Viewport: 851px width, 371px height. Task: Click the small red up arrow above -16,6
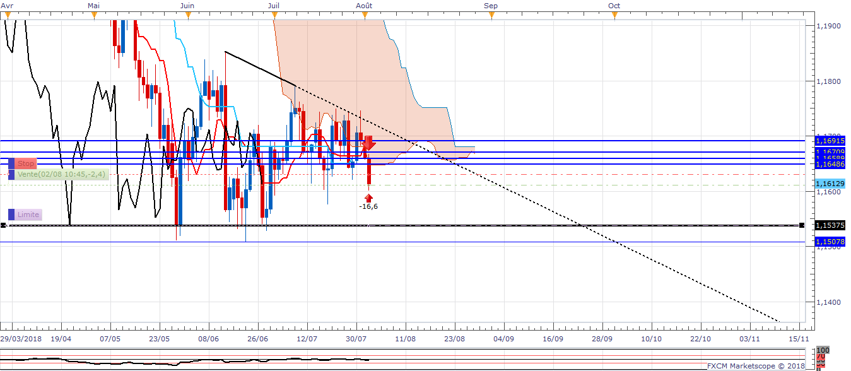pyautogui.click(x=368, y=198)
